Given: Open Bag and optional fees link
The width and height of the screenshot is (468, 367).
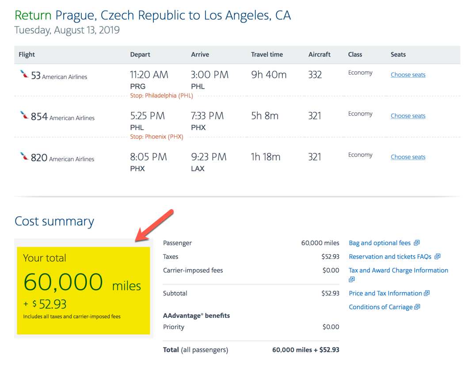Looking at the screenshot, I should coord(380,243).
